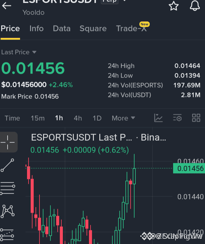Viewport: 205px width, 244px height.
Task: Select the 1D chart interval
Action: tap(97, 118)
